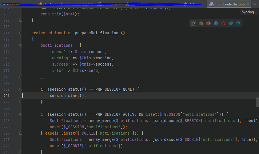Click session_start() call on line 721
This screenshot has height=154, width=259.
tap(67, 96)
